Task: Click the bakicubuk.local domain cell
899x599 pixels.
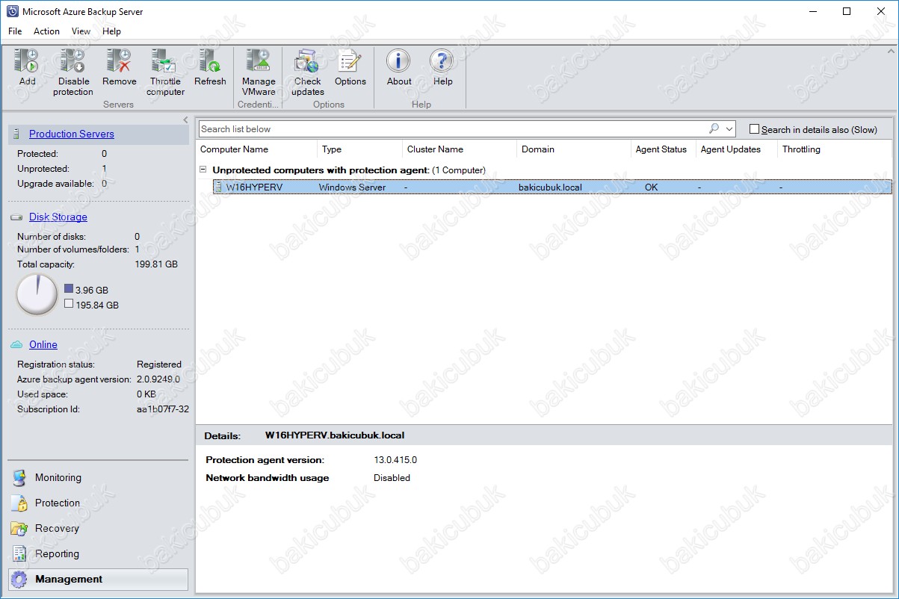Action: click(x=550, y=187)
